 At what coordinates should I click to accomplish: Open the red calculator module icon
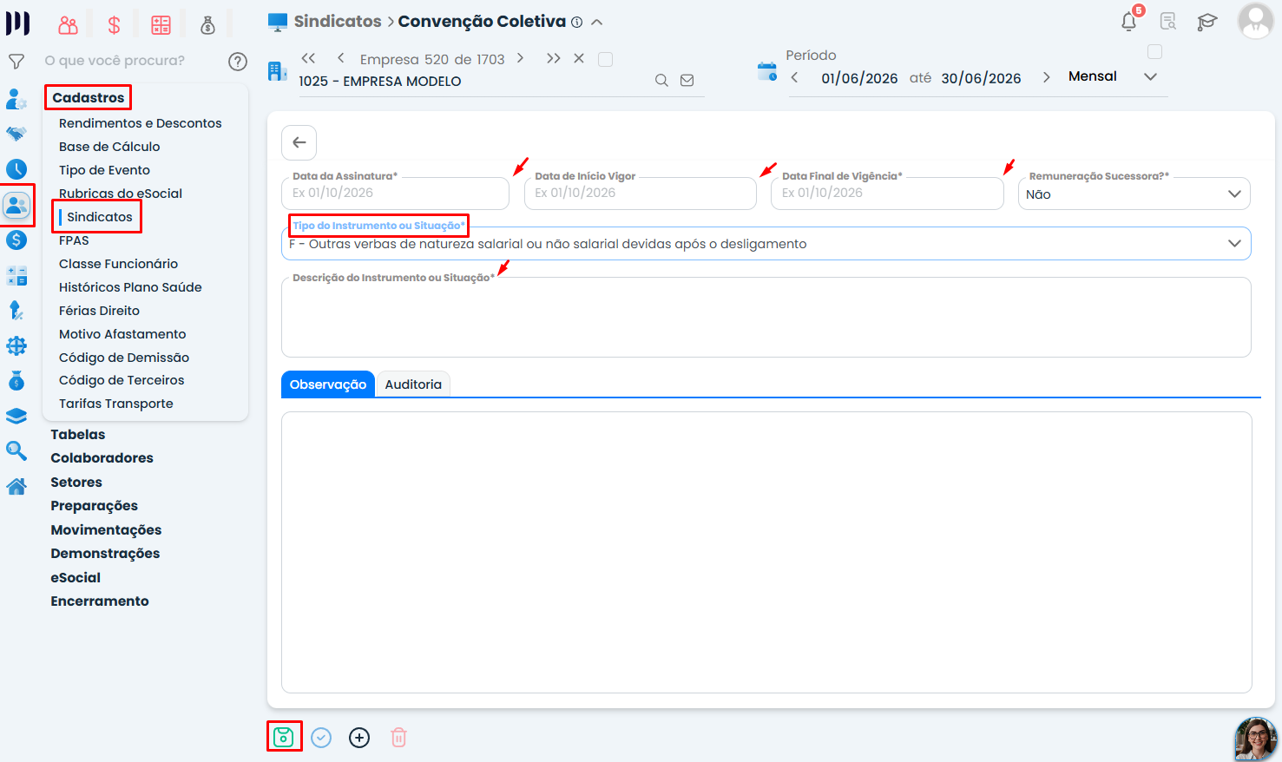(x=161, y=25)
